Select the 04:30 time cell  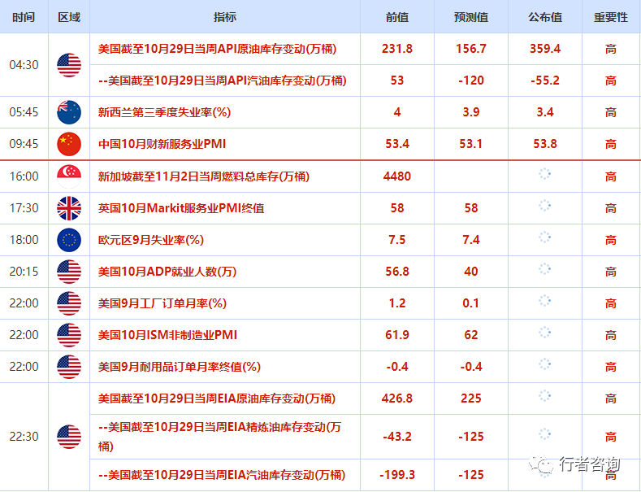coord(24,65)
